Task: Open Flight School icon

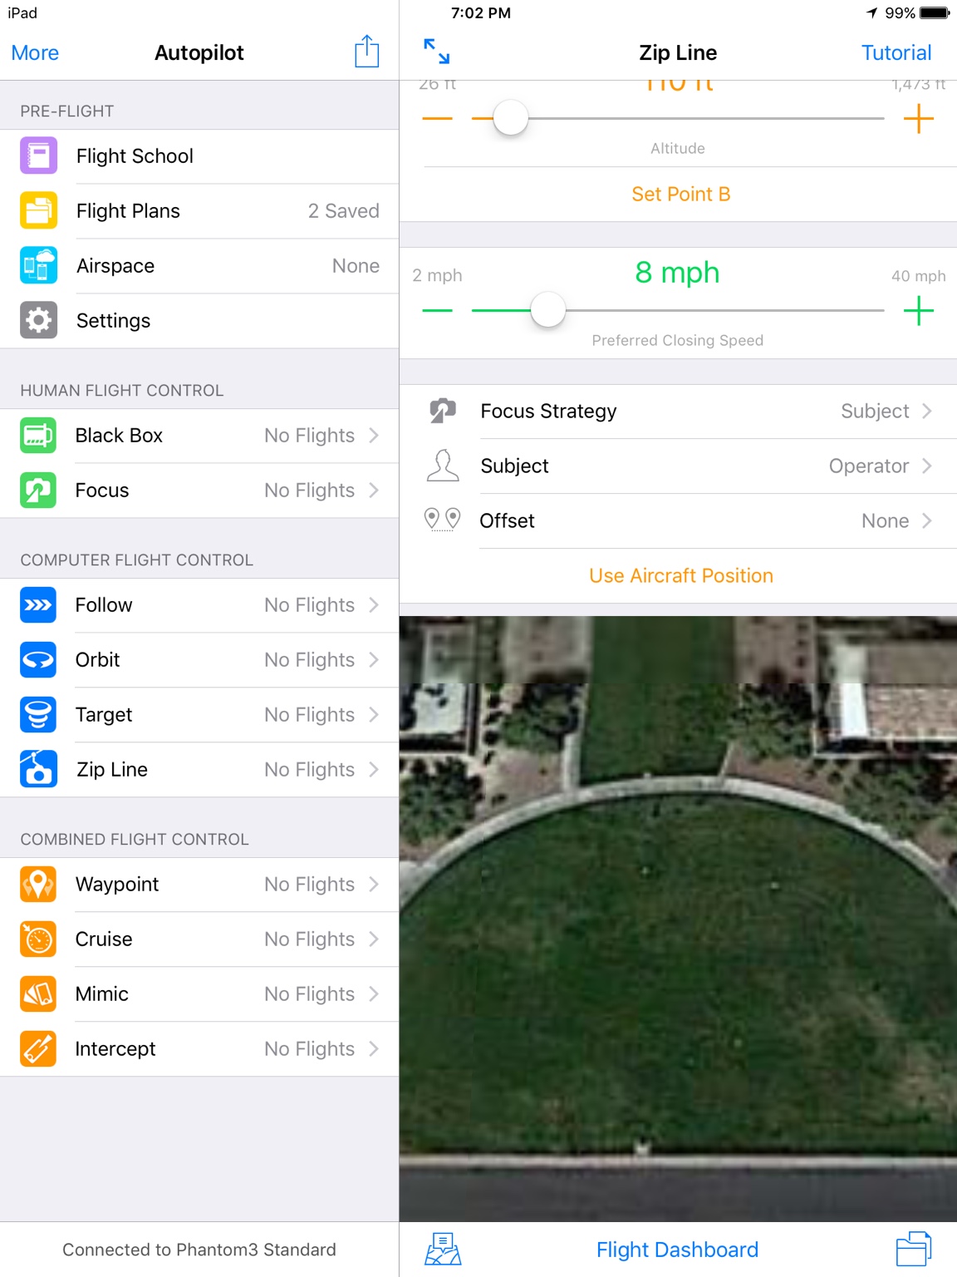Action: click(38, 155)
